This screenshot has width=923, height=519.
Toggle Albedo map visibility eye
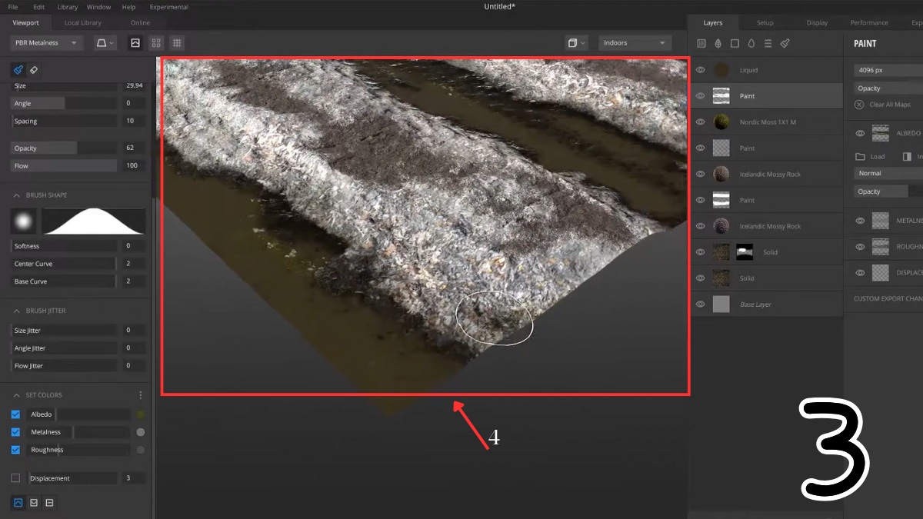click(x=860, y=133)
